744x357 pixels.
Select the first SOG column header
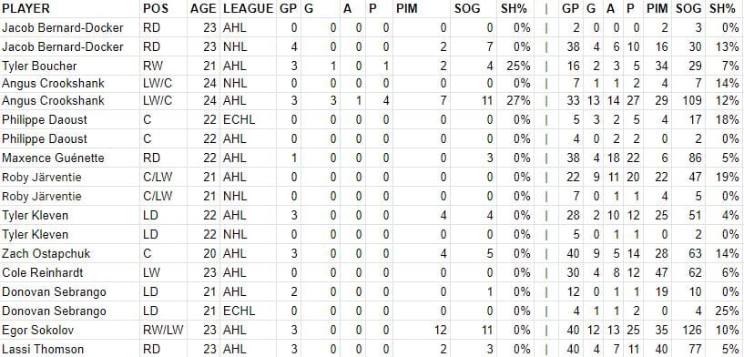[473, 8]
